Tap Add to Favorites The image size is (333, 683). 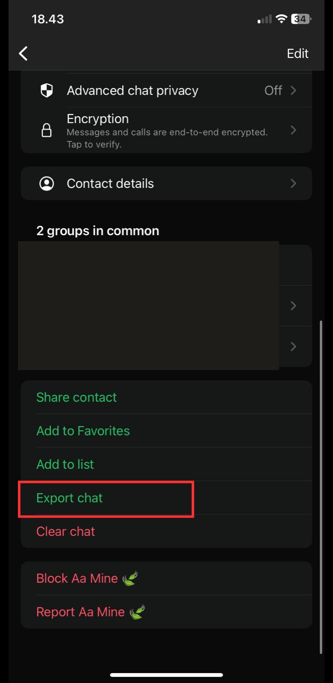83,431
